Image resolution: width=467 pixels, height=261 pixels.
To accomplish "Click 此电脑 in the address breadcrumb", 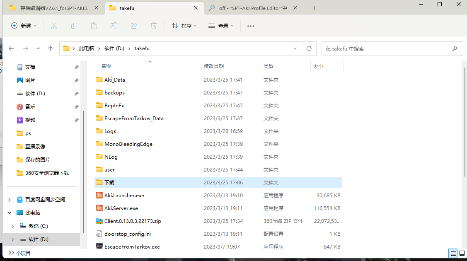I will click(86, 48).
